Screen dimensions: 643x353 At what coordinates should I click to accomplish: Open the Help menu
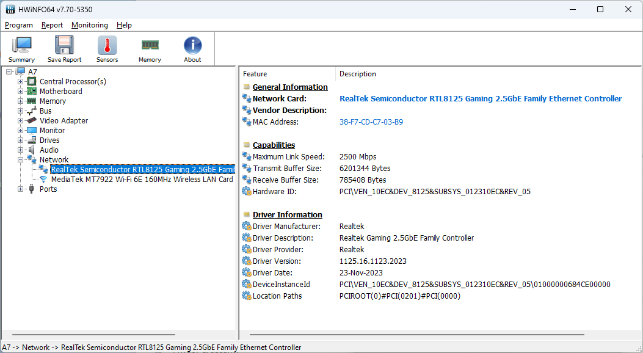click(124, 25)
